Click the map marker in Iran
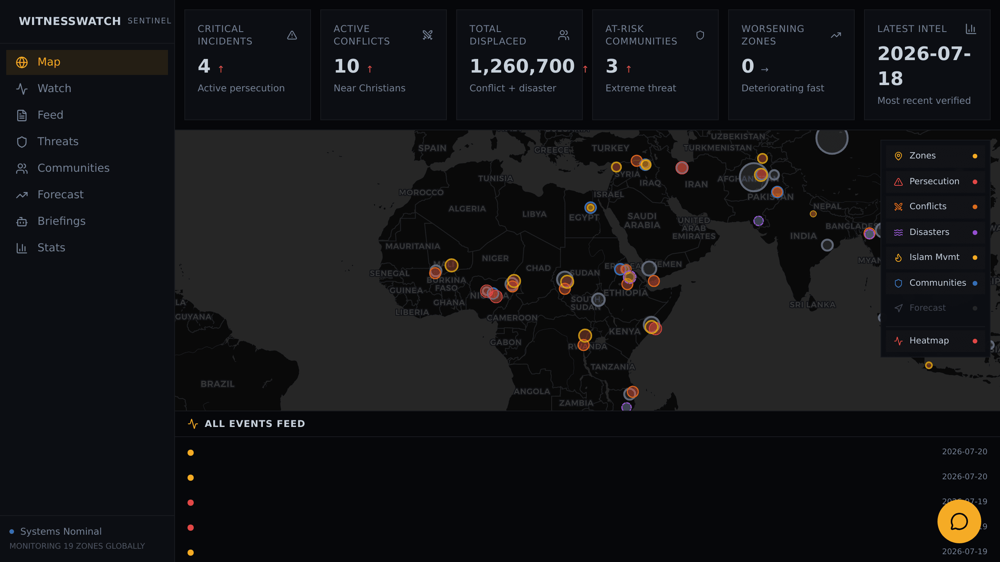The image size is (1000, 562). click(x=682, y=168)
